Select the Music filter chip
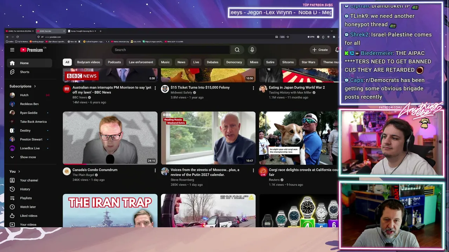This screenshot has width=449, height=252. pos(165,62)
